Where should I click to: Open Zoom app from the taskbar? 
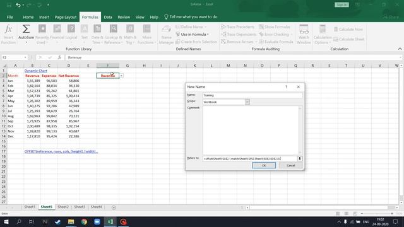click(97, 221)
